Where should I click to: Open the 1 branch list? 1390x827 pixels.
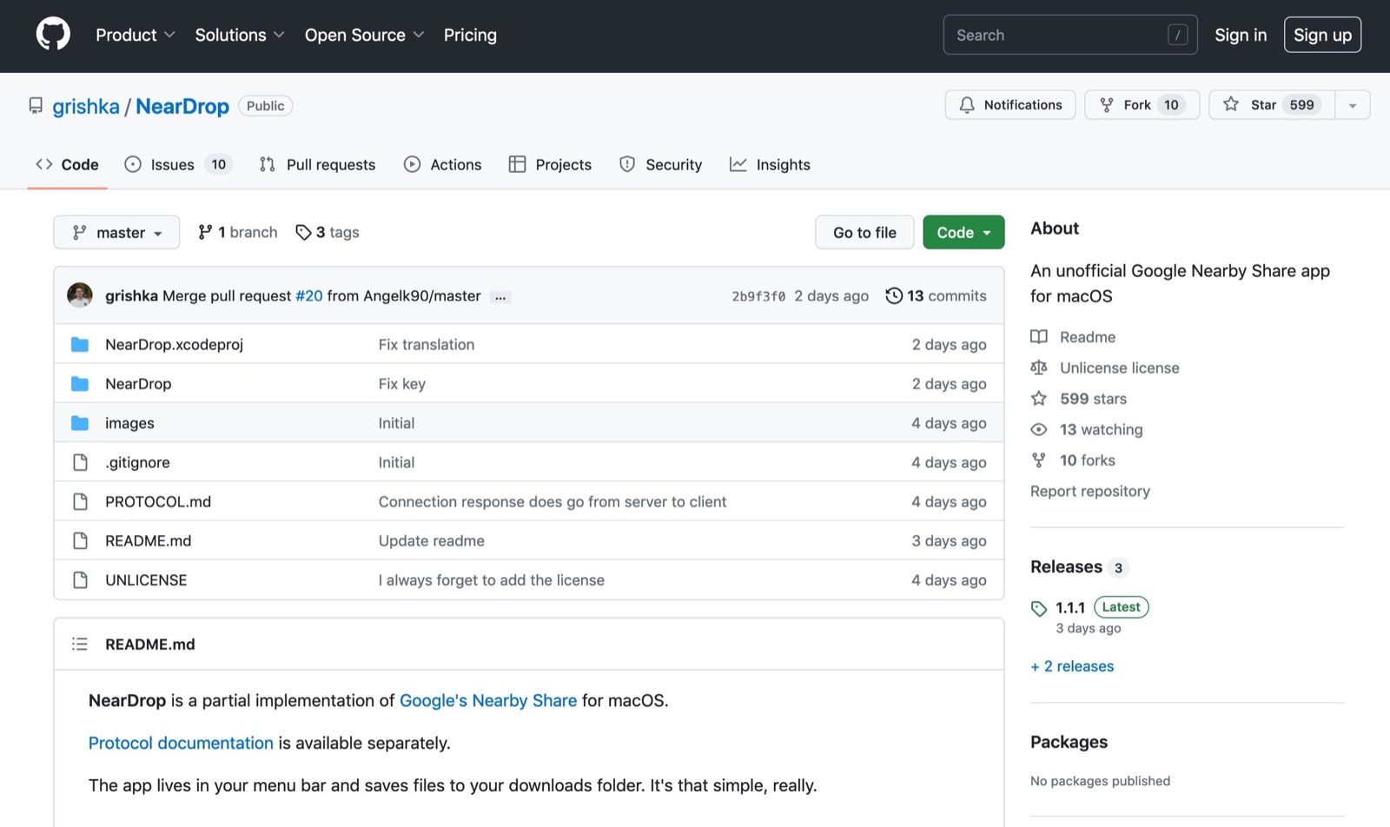click(238, 232)
